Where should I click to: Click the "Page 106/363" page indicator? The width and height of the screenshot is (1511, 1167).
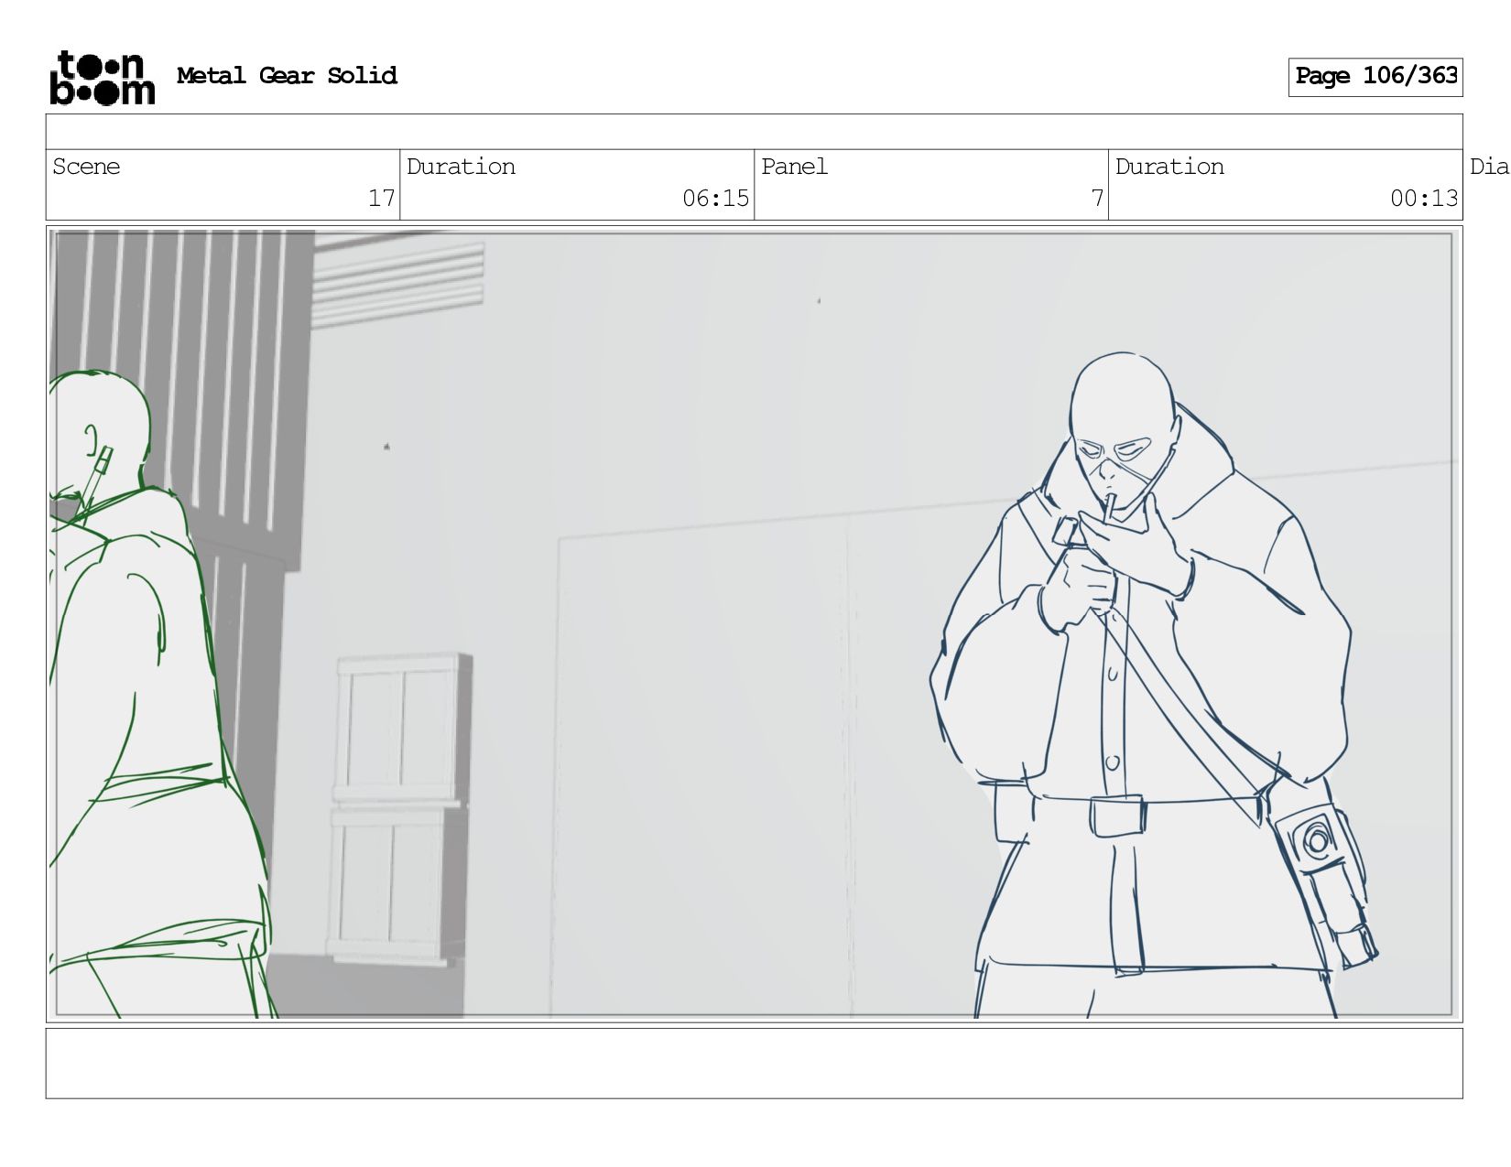[1375, 77]
